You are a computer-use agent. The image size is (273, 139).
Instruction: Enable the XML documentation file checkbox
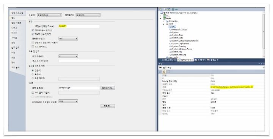pos(33,93)
